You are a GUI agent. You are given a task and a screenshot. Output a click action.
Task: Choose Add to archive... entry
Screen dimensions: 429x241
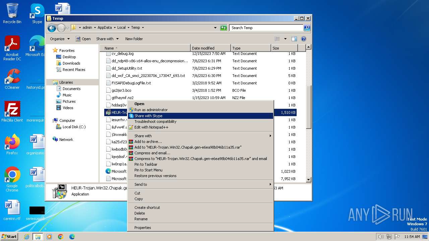pyautogui.click(x=201, y=142)
